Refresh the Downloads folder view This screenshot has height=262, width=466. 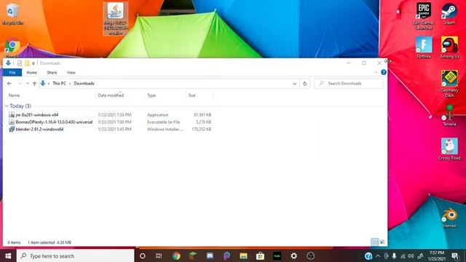tap(304, 84)
